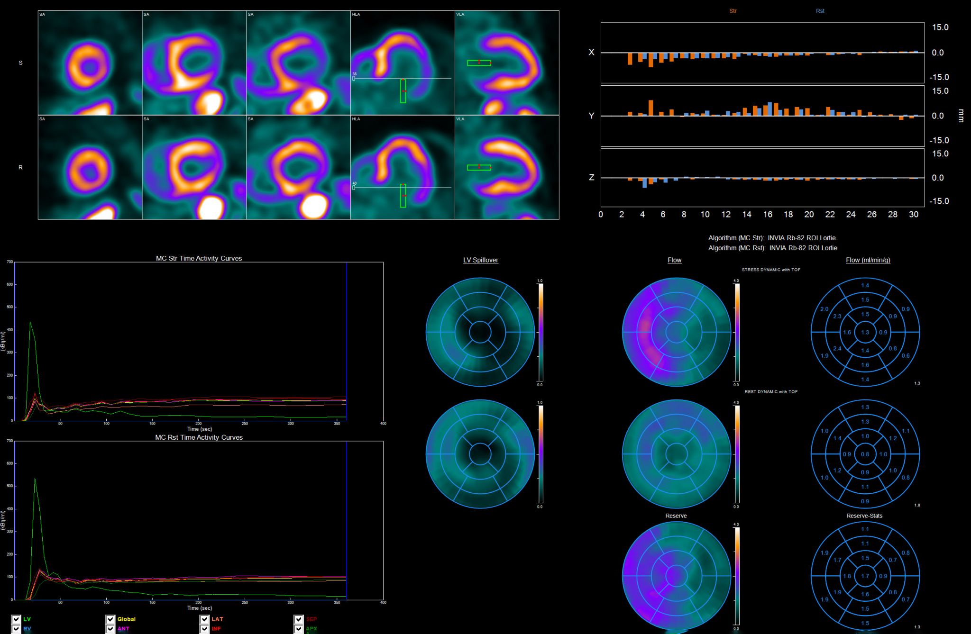
Task: Select the stress LV Spillover polar map
Action: (480, 332)
